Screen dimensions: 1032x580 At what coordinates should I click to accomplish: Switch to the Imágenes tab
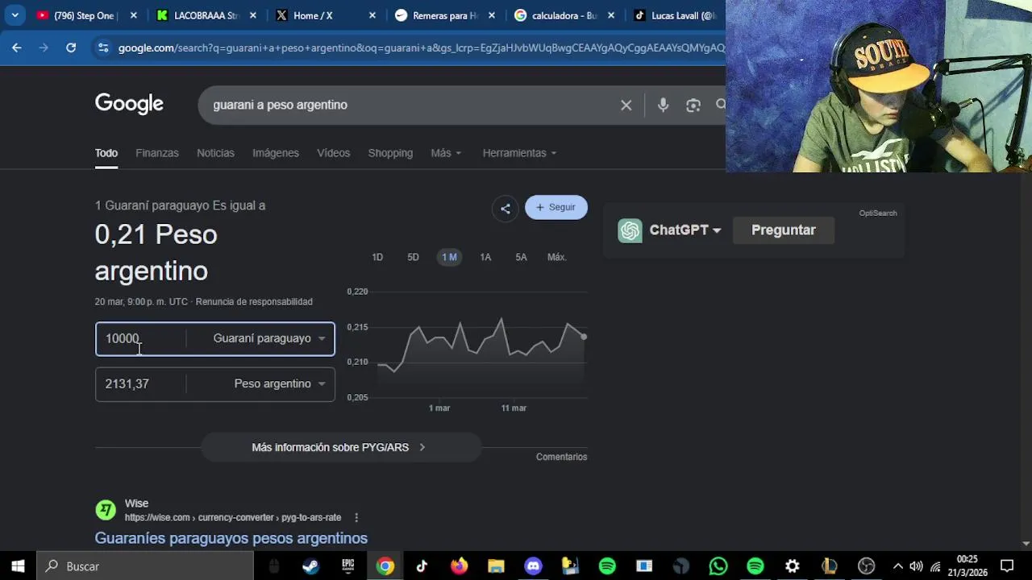point(276,153)
